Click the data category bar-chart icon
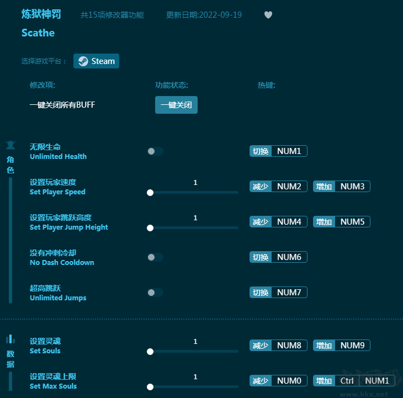 (10, 339)
